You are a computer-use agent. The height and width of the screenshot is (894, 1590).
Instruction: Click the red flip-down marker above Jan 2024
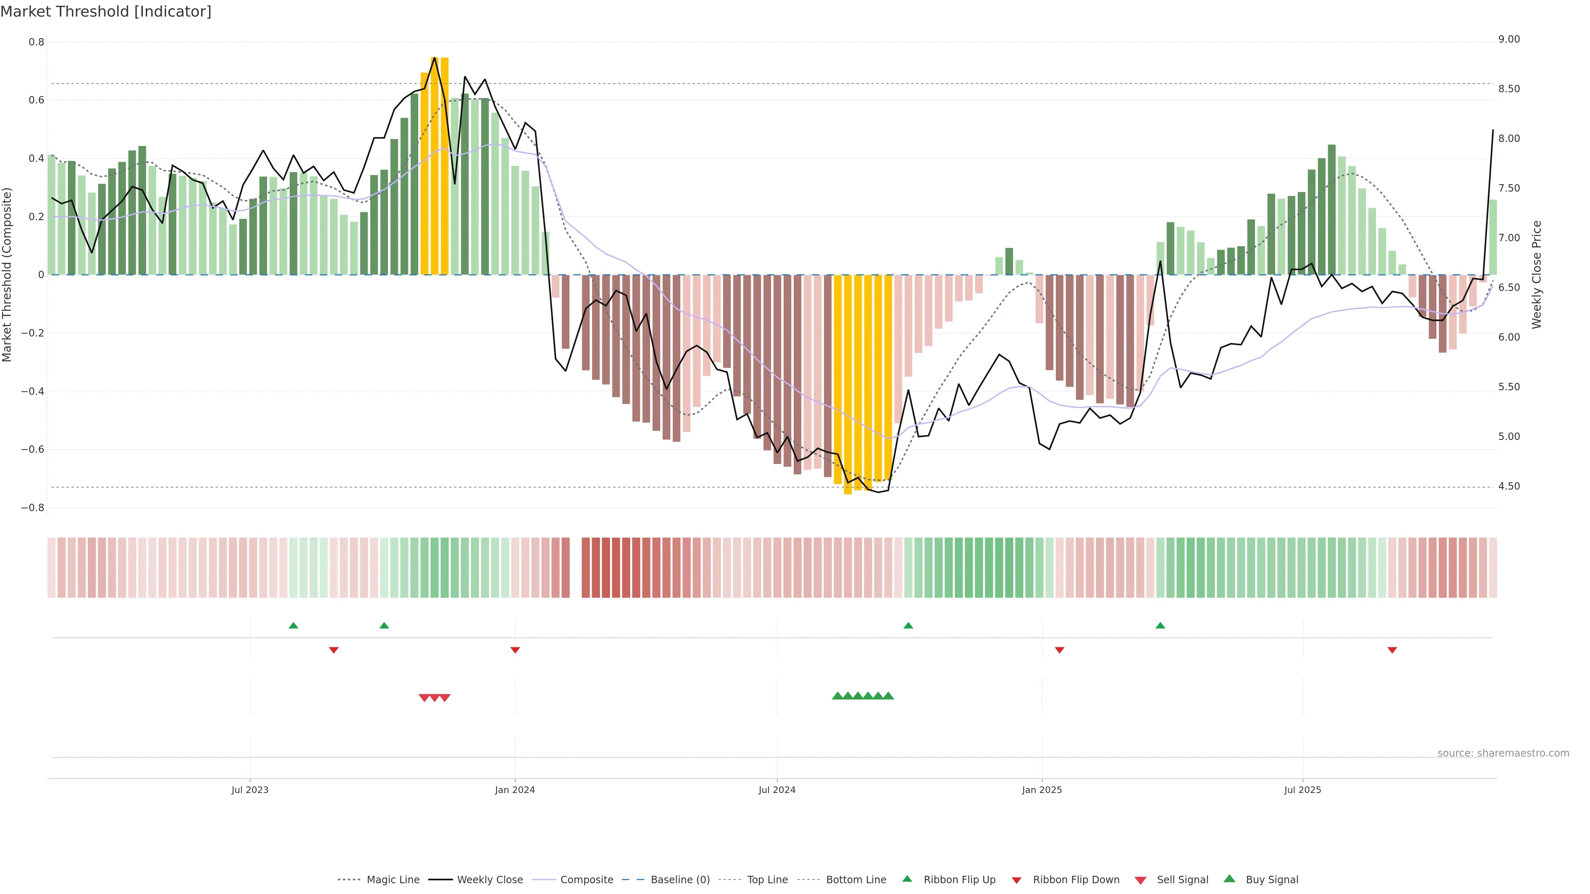point(515,650)
